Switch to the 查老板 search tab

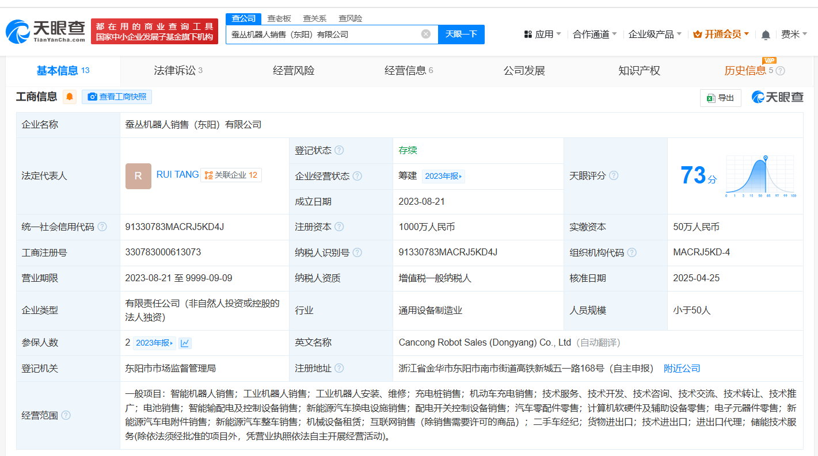[279, 18]
